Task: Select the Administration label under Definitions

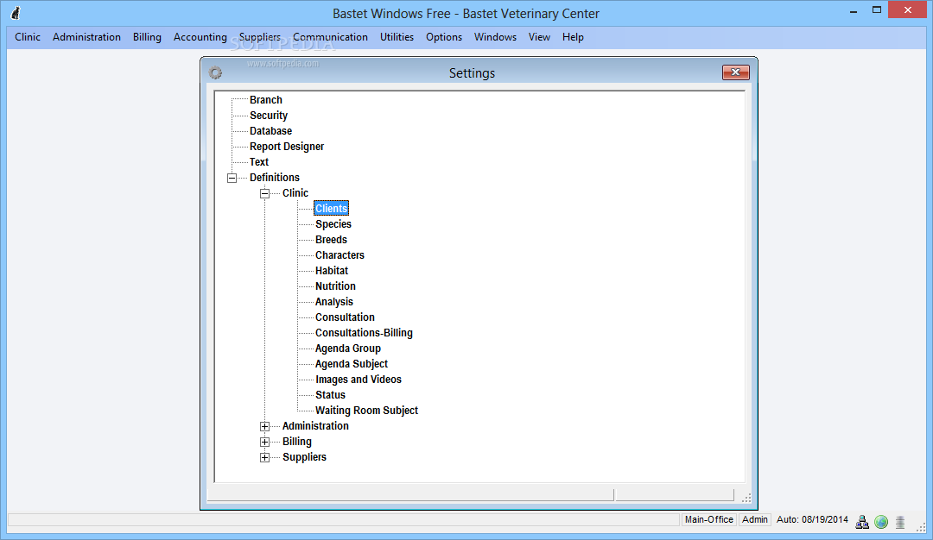Action: click(315, 425)
